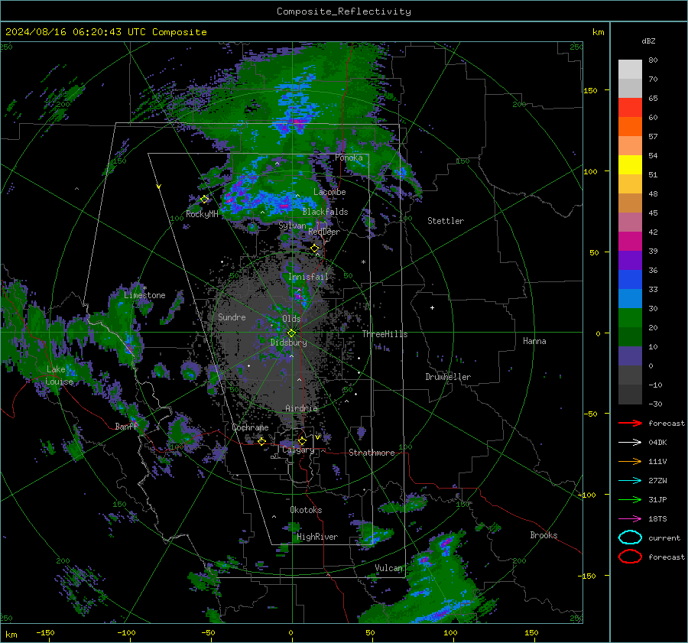The width and height of the screenshot is (688, 643).
Task: Click the white plus marker west of Hanna
Action: [x=432, y=307]
